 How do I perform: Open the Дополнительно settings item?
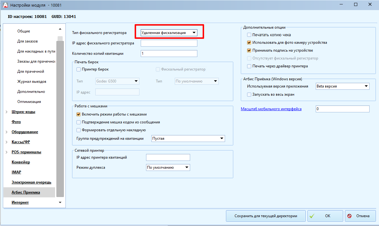[31, 92]
